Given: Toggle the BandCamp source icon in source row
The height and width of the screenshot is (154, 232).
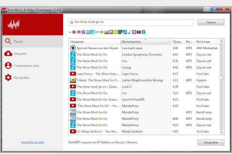Looking at the screenshot, I should click(88, 32).
